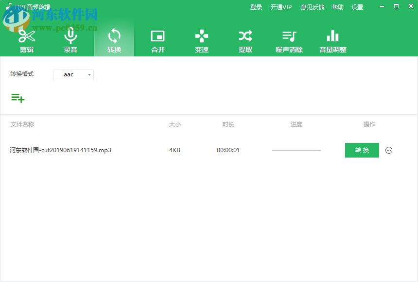Expand the aac format selection list
The height and width of the screenshot is (282, 418).
[89, 74]
